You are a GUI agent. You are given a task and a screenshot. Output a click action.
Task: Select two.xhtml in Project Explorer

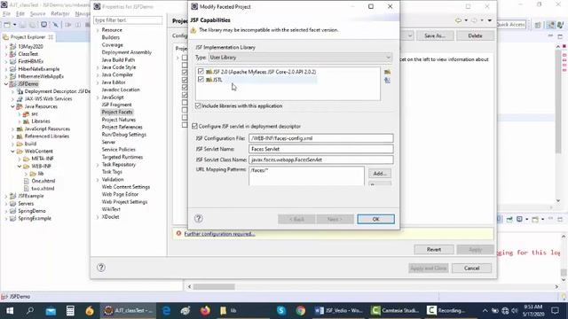43,189
